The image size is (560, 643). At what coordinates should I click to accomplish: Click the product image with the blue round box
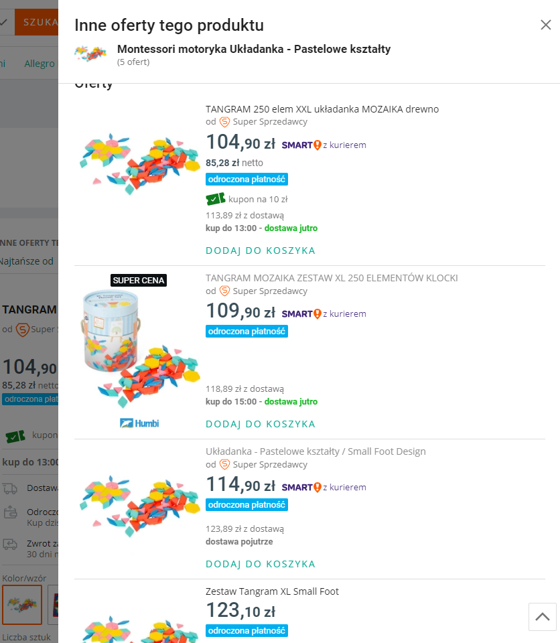coord(139,348)
